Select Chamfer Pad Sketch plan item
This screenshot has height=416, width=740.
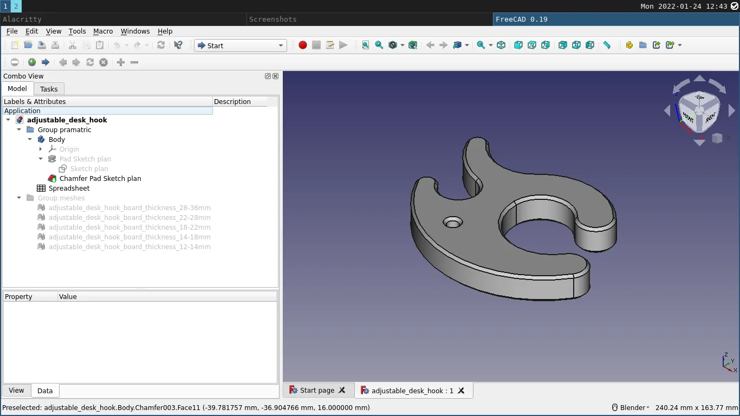coord(100,178)
